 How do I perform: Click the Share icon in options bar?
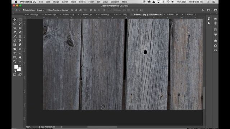pyautogui.click(x=216, y=10)
